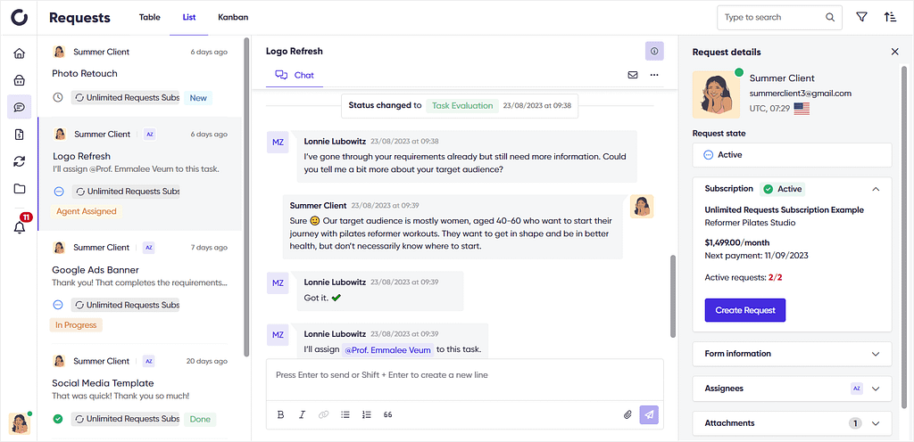Open the Request state Active dropdown
Image resolution: width=914 pixels, height=442 pixels.
[x=793, y=155]
